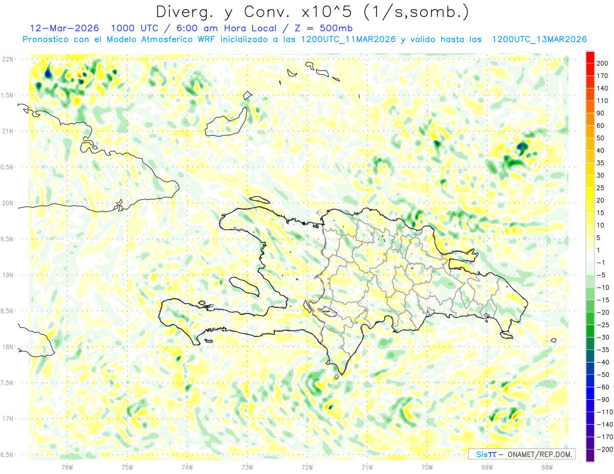Click the red top segment of color scale

590,57
